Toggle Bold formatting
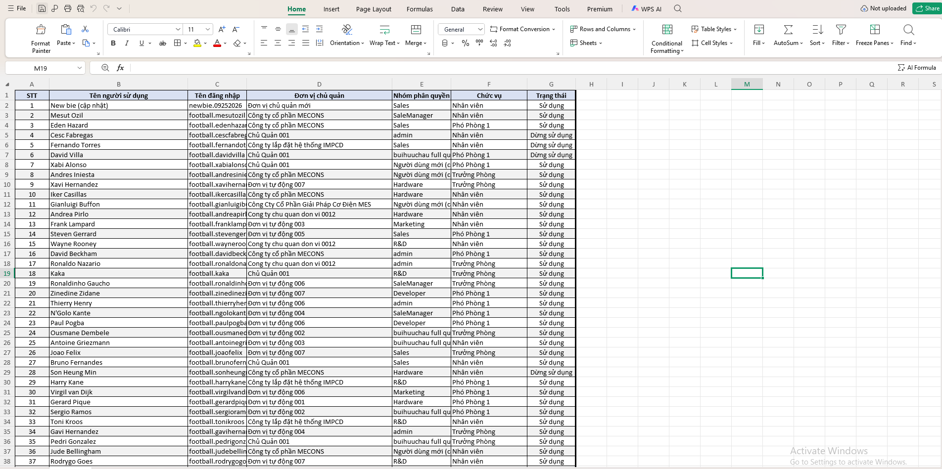This screenshot has width=942, height=469. pos(113,43)
